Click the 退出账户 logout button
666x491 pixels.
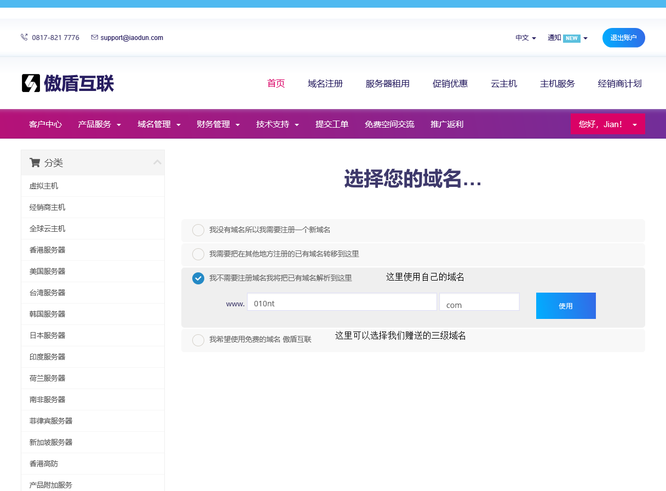623,38
